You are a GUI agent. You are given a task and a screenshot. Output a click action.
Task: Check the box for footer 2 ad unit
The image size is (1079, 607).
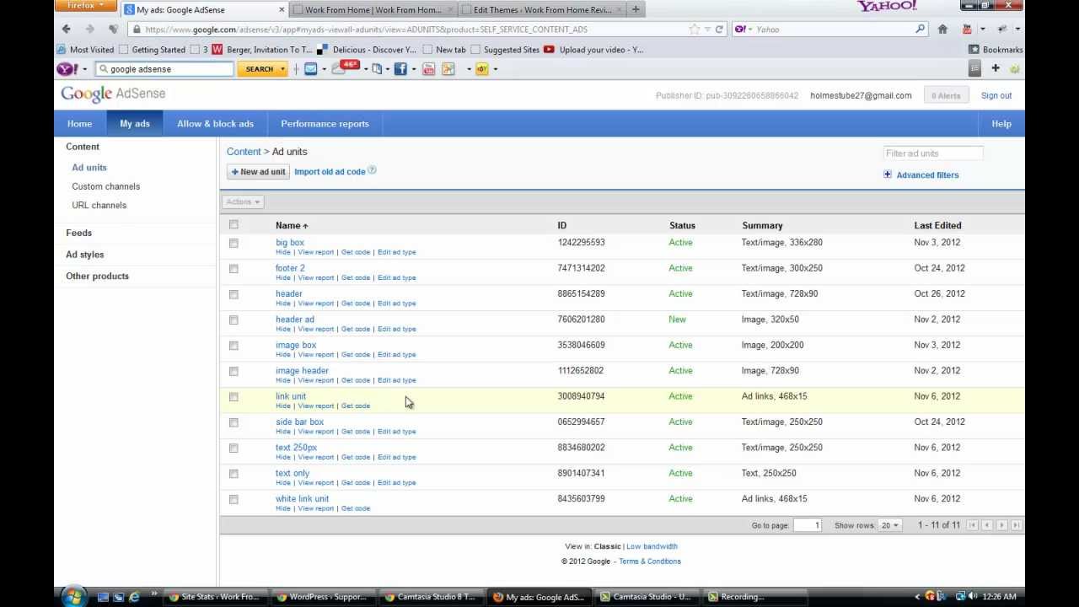(x=234, y=269)
